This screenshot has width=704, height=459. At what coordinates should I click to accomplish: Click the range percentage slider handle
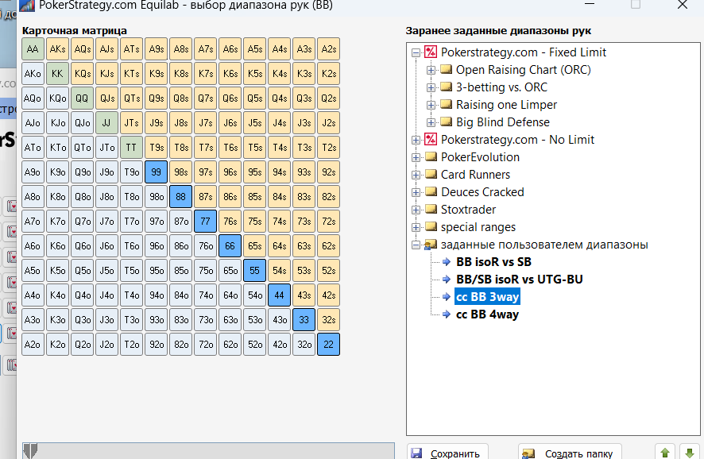coord(30,450)
